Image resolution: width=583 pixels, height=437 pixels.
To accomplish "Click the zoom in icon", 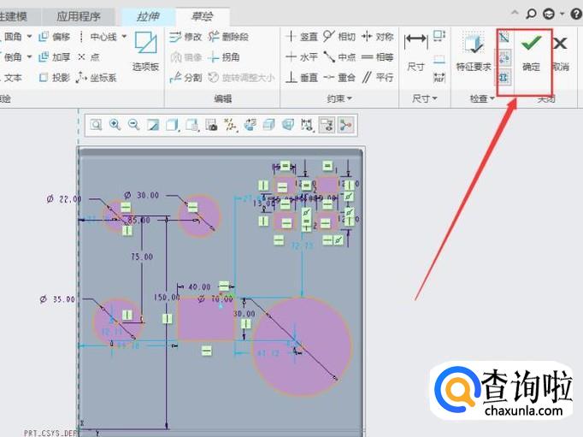I will coord(115,125).
